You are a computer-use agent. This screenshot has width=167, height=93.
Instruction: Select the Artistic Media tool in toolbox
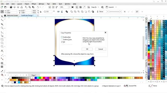click(2, 36)
